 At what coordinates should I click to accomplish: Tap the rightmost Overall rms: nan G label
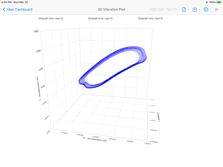click(x=150, y=19)
